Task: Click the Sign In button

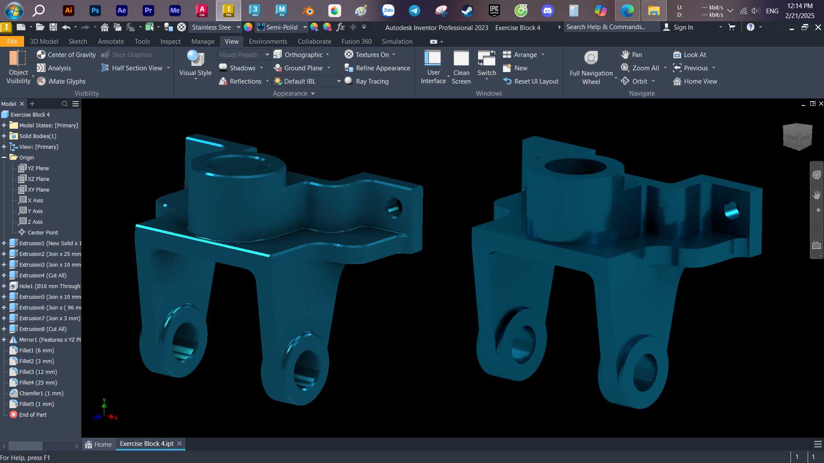Action: 678,27
